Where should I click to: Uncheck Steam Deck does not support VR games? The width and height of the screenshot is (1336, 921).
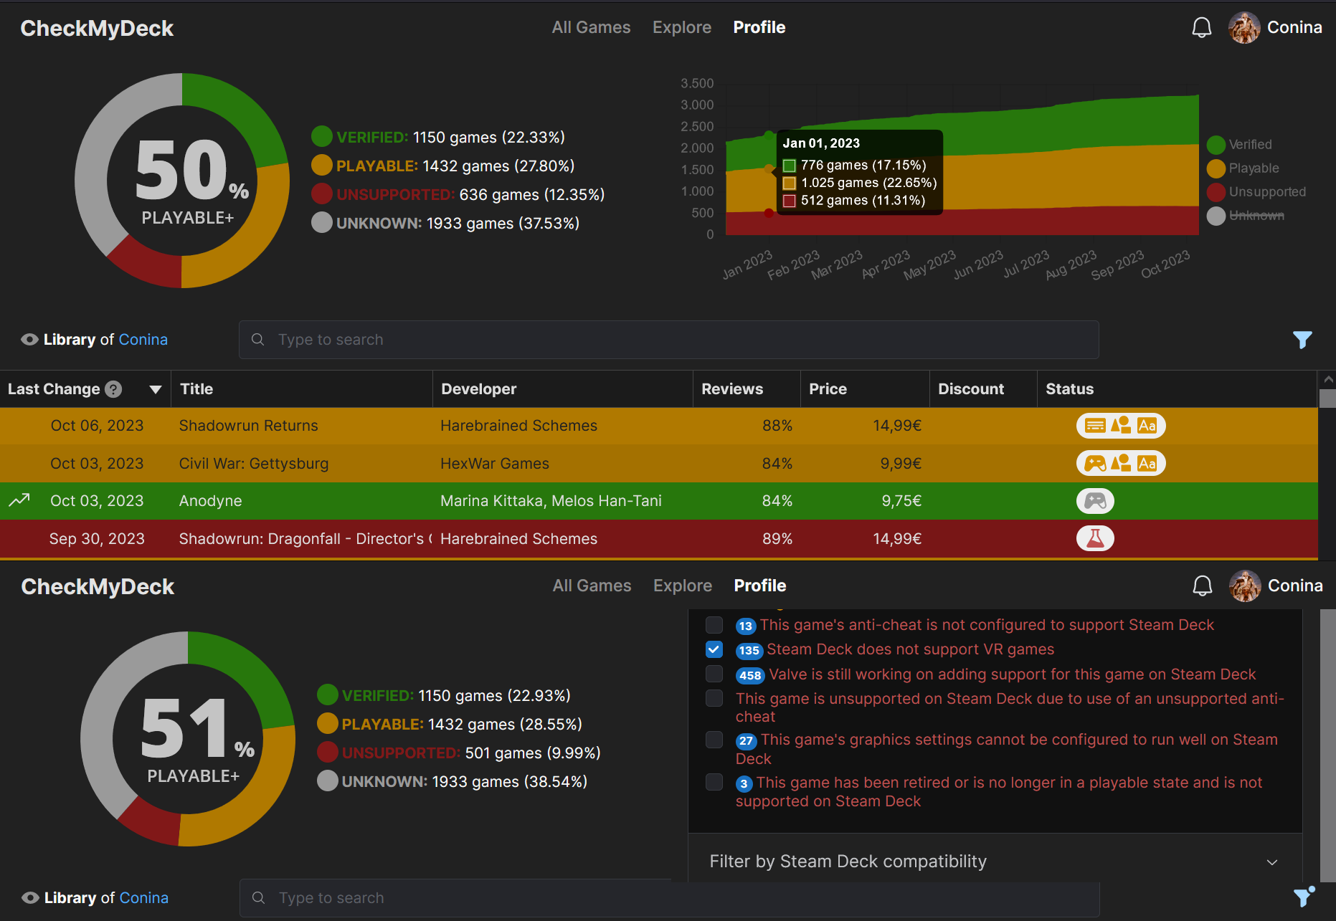(x=714, y=649)
